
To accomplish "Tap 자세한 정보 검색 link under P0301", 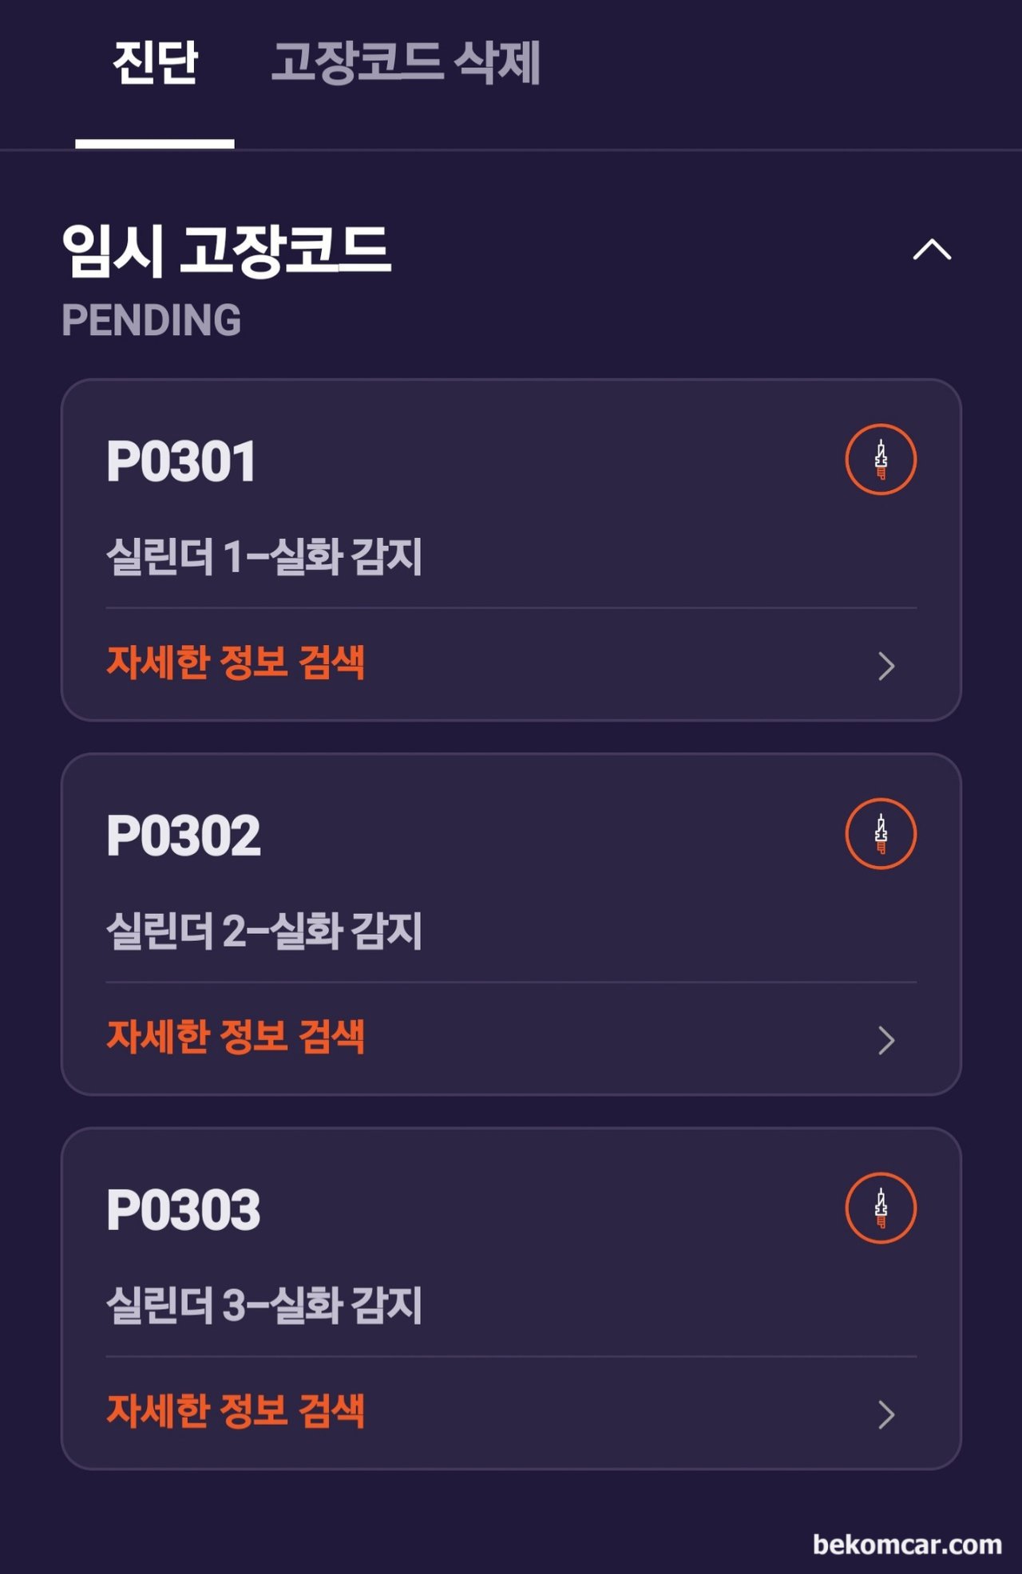I will coord(236,662).
